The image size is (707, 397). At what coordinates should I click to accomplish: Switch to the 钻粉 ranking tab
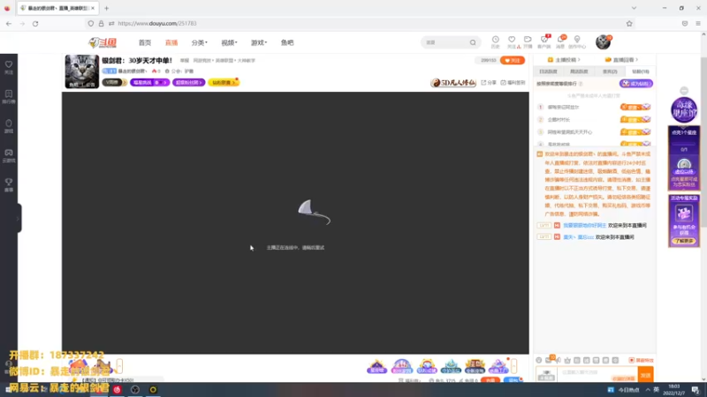(640, 71)
